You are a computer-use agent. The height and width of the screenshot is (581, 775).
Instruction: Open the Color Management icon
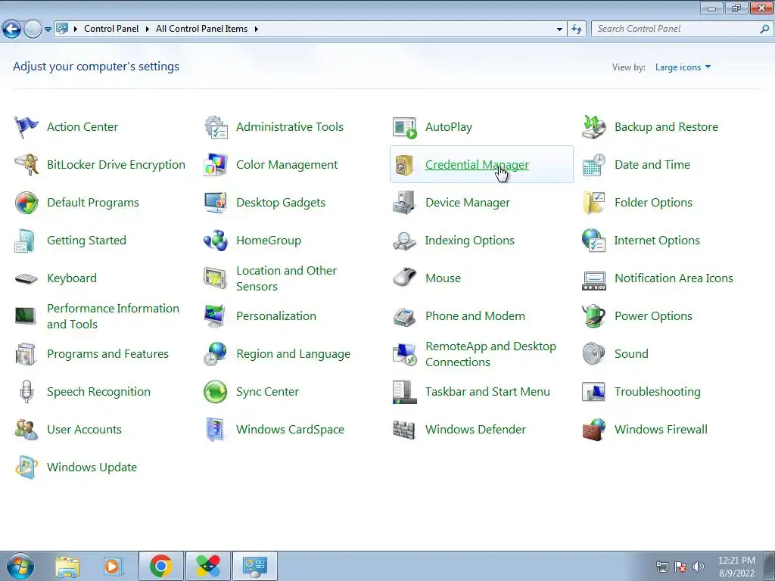tap(216, 164)
